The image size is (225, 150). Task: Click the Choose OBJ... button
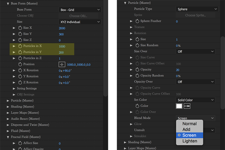(x=80, y=16)
